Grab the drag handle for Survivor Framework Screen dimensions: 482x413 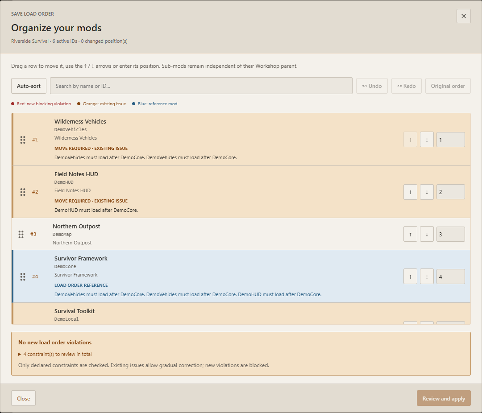click(x=23, y=277)
